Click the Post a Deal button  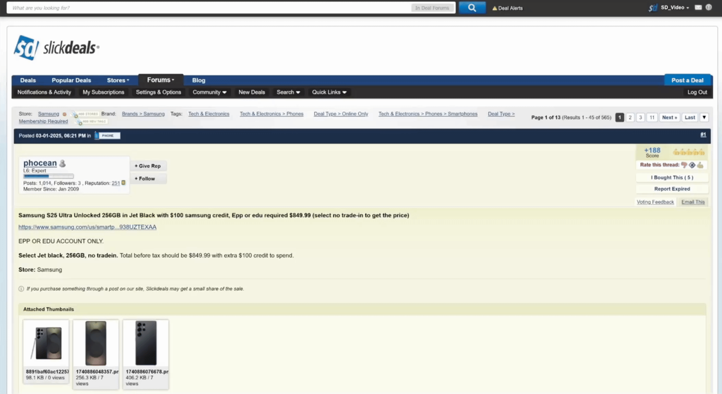pyautogui.click(x=687, y=80)
